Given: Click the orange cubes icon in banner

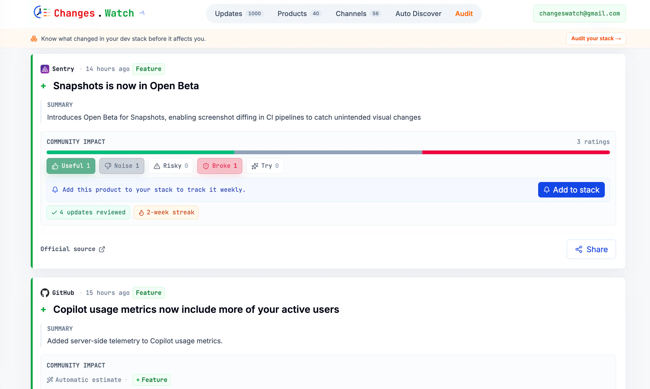Looking at the screenshot, I should [34, 39].
